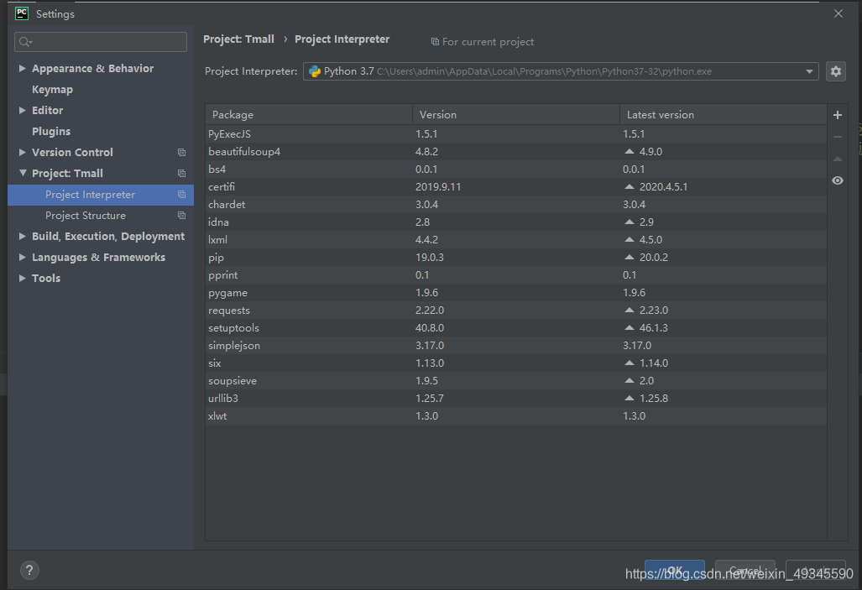Select Project Interpreter tree item
The height and width of the screenshot is (590, 862).
pyautogui.click(x=101, y=195)
